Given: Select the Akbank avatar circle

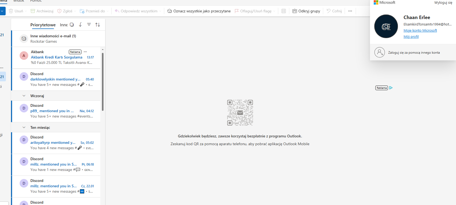Looking at the screenshot, I should pos(24,56).
